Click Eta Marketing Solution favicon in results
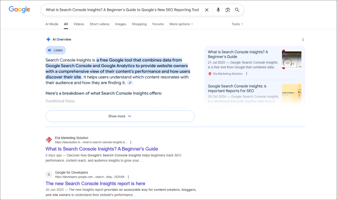The image size is (337, 200). 49,140
